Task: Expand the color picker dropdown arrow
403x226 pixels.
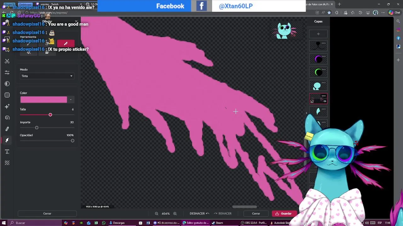Action: pyautogui.click(x=71, y=100)
